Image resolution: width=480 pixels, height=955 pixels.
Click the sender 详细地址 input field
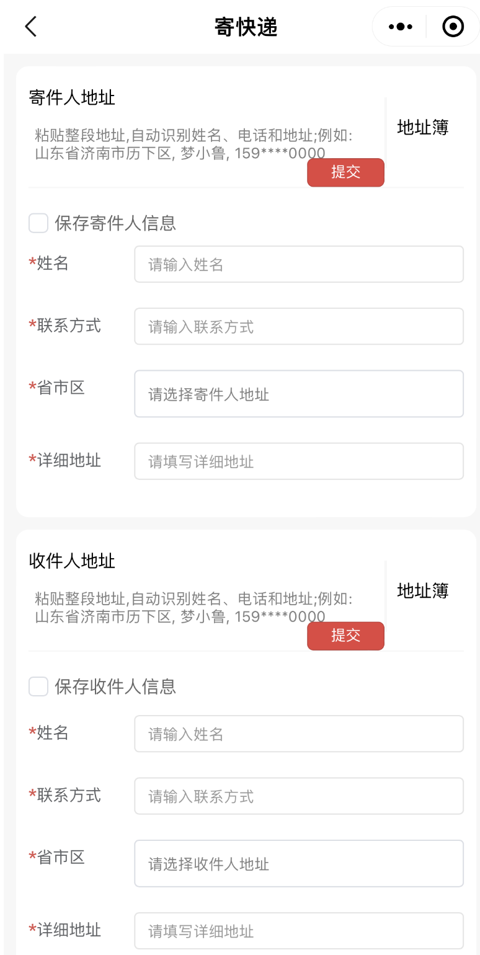coord(298,461)
